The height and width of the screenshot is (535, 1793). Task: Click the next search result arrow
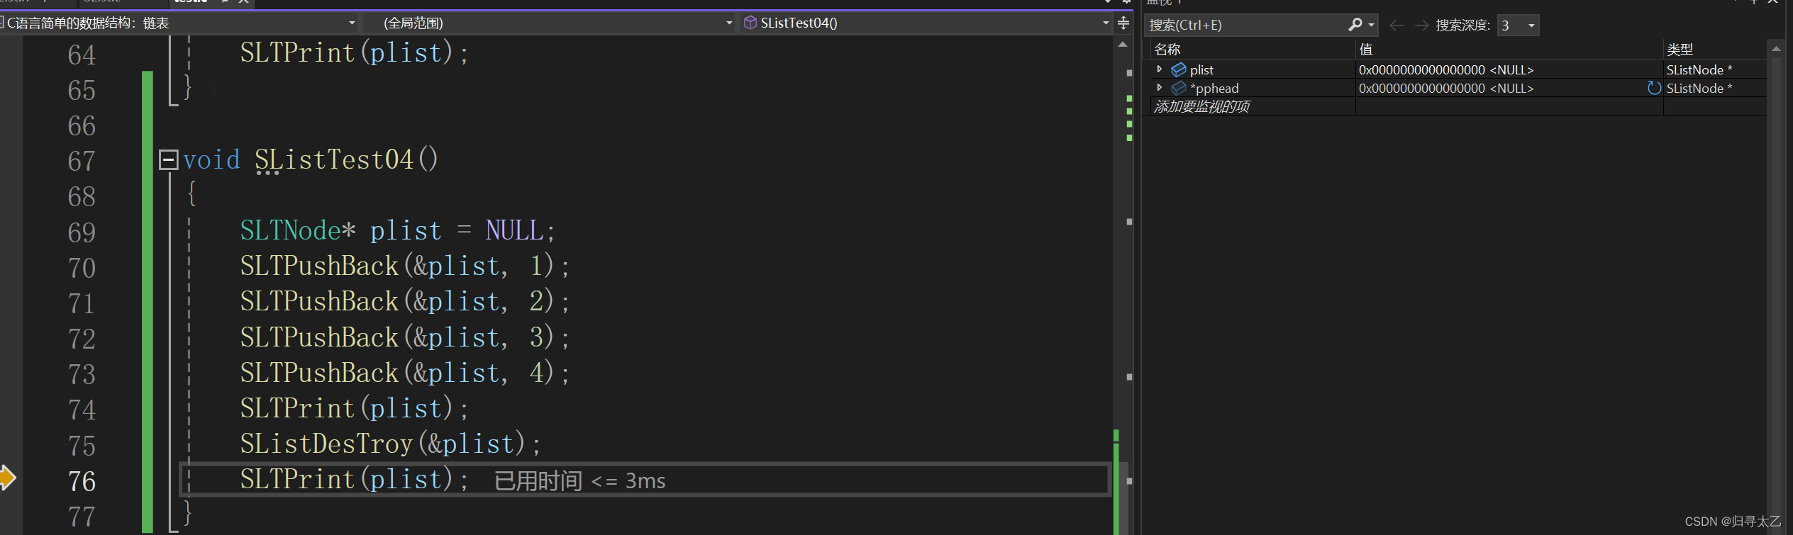(x=1421, y=26)
